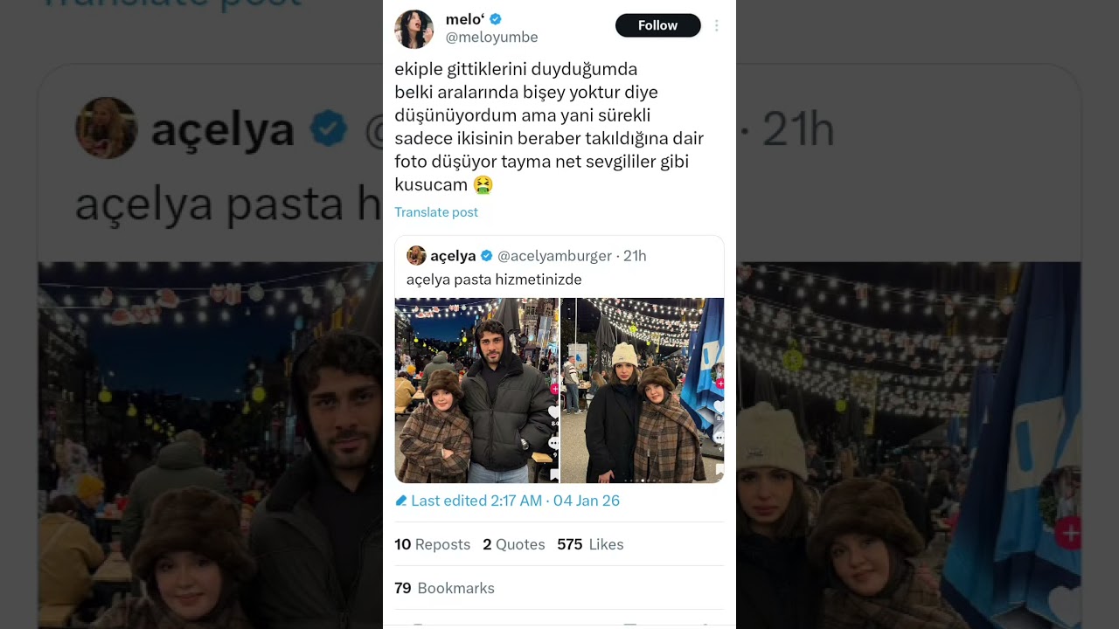Open melo's profile picture avatar

(x=414, y=29)
